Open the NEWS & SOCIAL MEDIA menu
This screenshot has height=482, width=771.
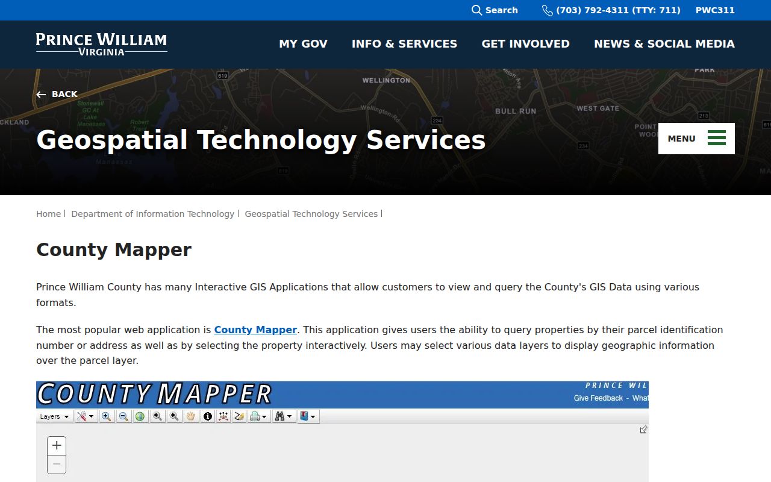pyautogui.click(x=664, y=44)
